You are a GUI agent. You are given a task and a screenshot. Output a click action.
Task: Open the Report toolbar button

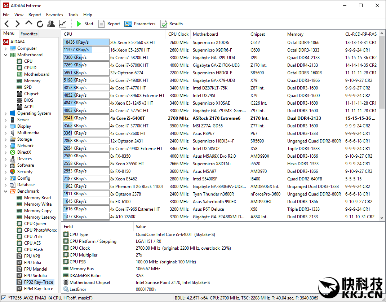point(109,24)
